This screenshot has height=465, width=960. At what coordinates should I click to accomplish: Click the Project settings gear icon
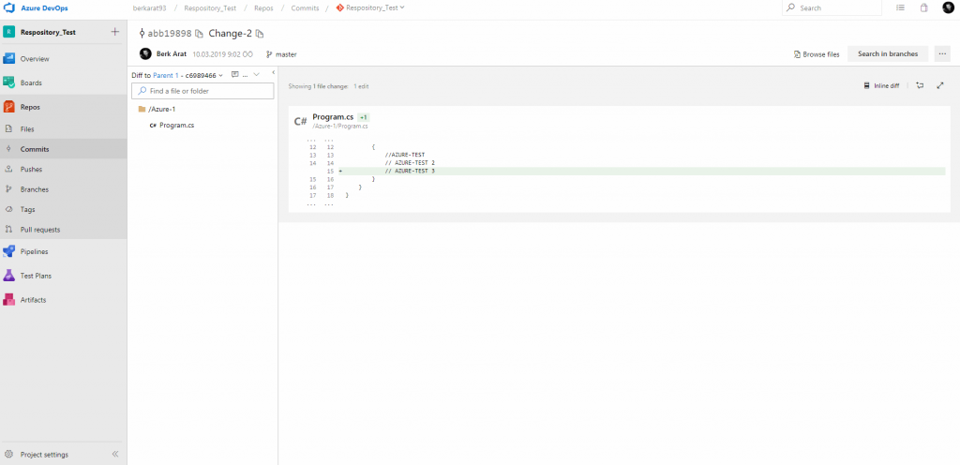(x=8, y=455)
